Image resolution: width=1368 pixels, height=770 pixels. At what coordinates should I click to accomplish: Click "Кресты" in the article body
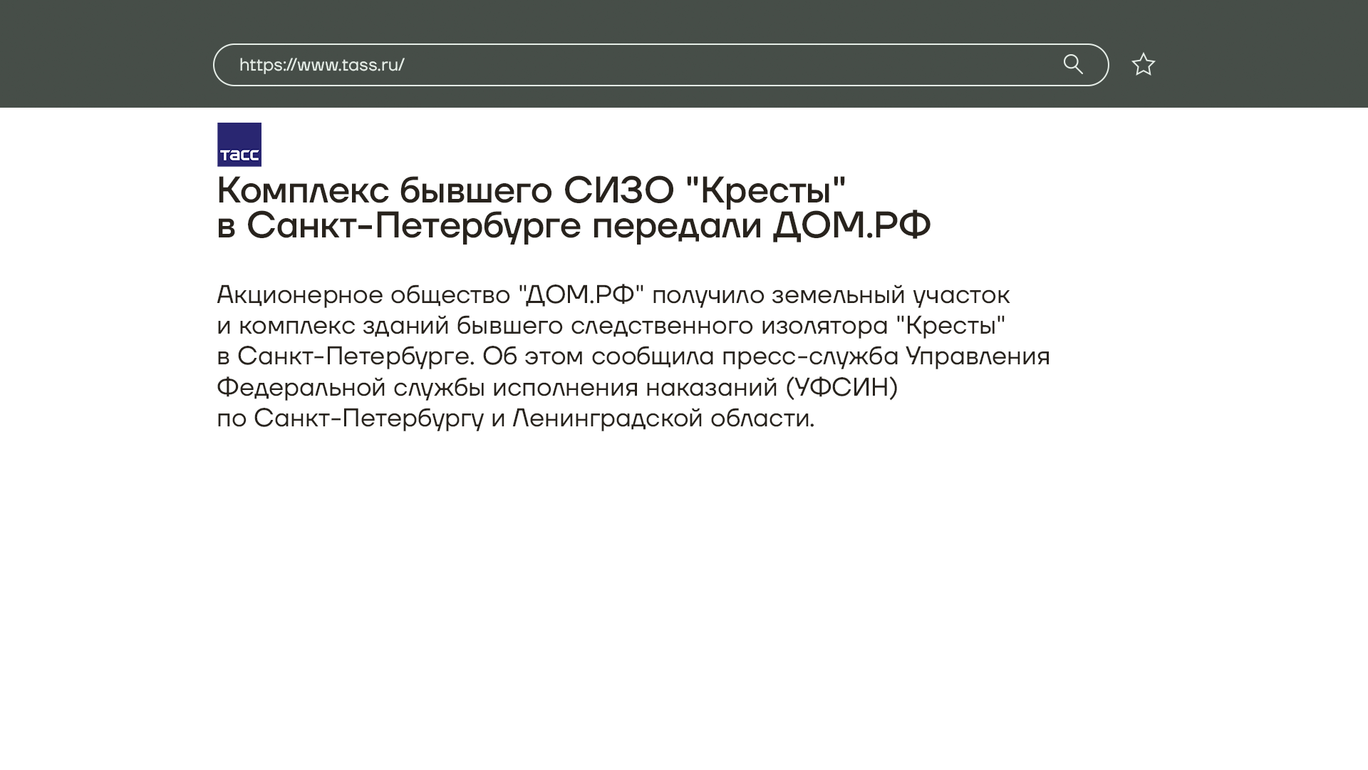[x=950, y=325]
